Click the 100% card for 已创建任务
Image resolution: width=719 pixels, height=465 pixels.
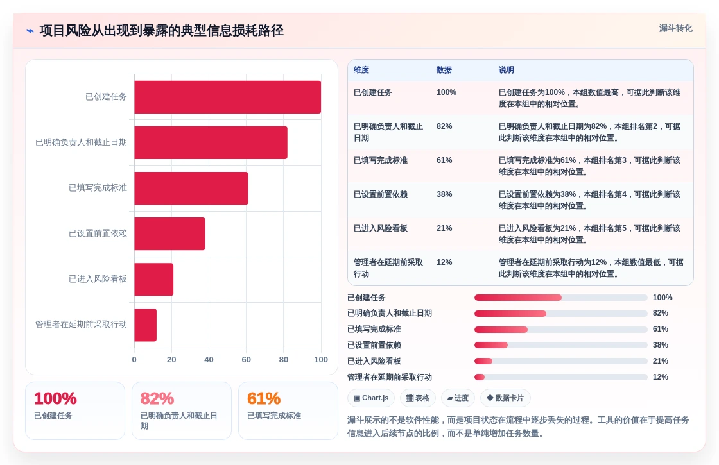coord(75,410)
